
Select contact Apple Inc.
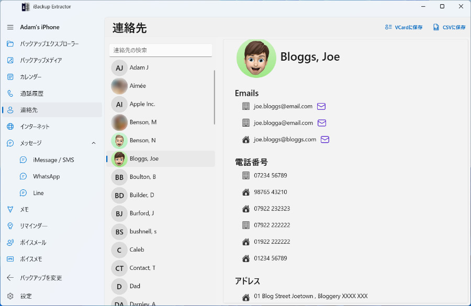(161, 104)
